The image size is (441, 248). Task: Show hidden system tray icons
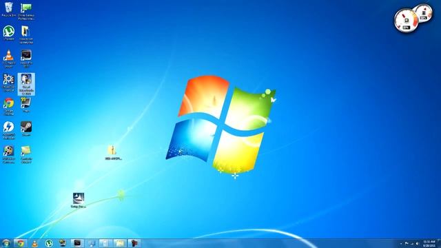pos(401,244)
